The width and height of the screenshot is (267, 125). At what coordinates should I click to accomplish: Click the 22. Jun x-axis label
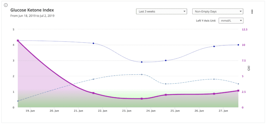point(103,111)
